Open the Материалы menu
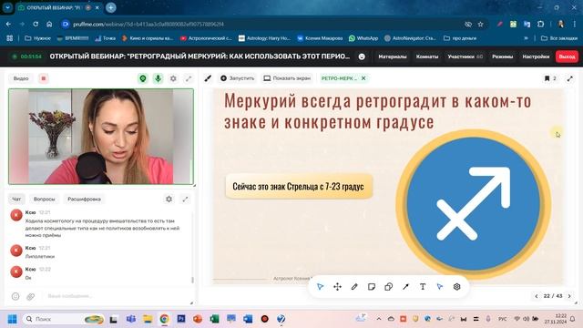The width and height of the screenshot is (583, 328). (393, 56)
